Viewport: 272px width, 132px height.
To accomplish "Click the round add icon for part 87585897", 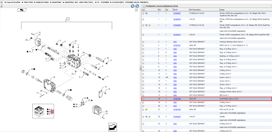I will (x=143, y=13).
